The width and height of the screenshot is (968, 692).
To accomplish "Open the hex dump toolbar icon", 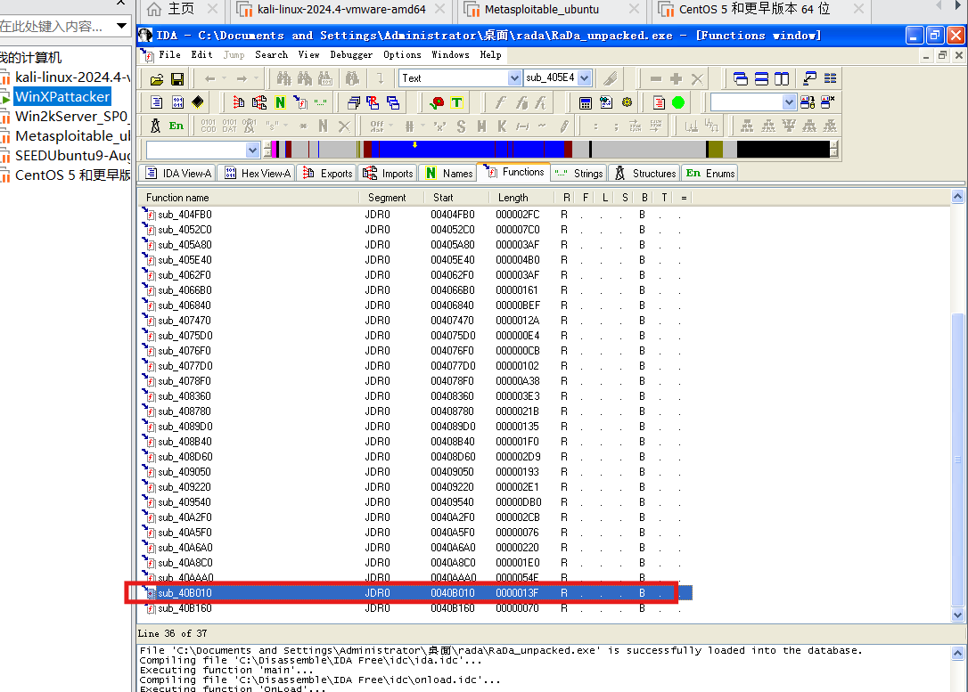I will [x=177, y=102].
